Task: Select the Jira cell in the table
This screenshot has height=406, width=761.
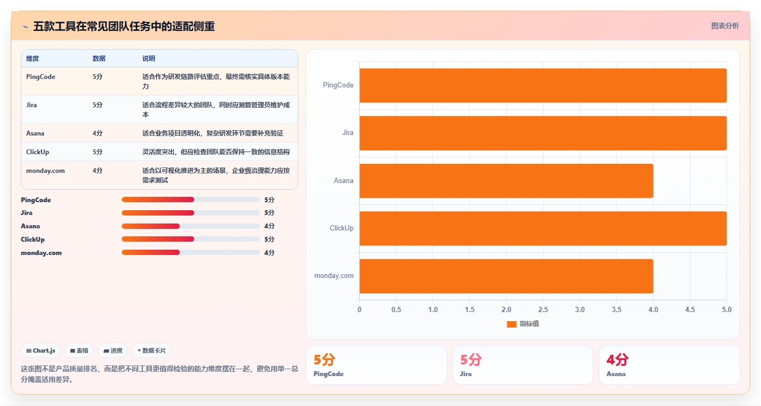Action: pos(31,105)
